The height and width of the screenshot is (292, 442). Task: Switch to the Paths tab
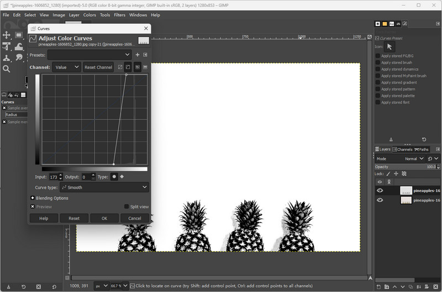[x=422, y=149]
